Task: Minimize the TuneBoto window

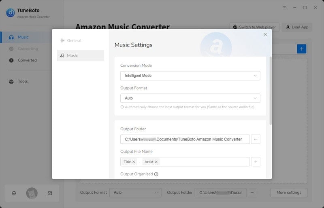Action: click(x=295, y=8)
